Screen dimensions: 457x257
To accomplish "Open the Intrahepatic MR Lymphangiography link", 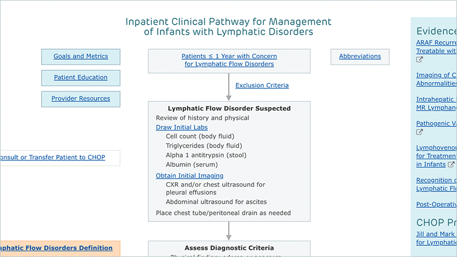I will 436,103.
